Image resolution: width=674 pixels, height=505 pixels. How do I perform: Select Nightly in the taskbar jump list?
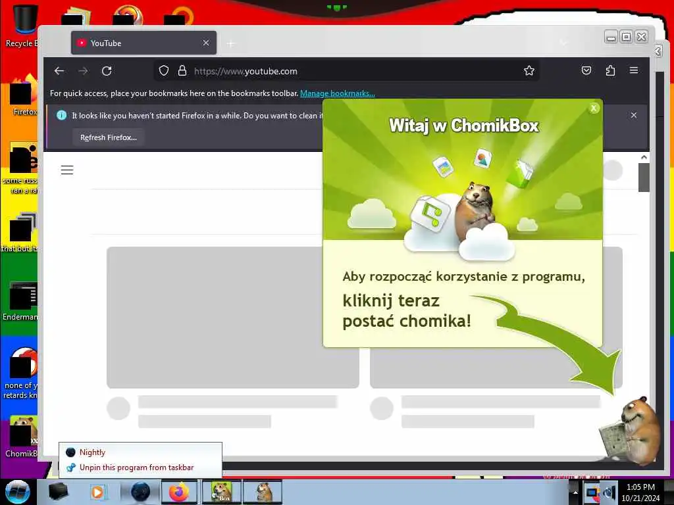pyautogui.click(x=140, y=452)
